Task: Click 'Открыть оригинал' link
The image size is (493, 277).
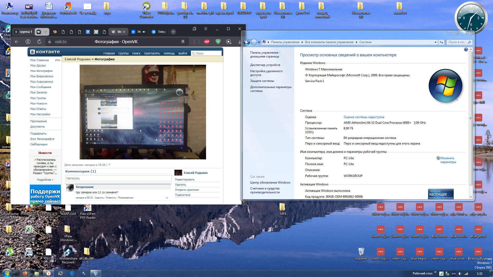Action: [x=187, y=190]
